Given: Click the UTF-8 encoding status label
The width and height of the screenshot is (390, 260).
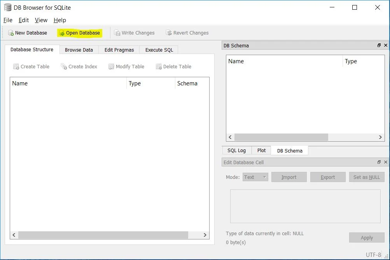Looking at the screenshot, I should pyautogui.click(x=373, y=255).
